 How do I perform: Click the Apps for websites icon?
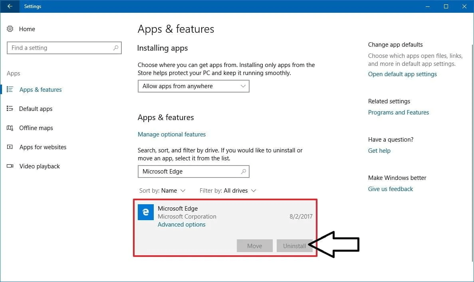[x=10, y=147]
